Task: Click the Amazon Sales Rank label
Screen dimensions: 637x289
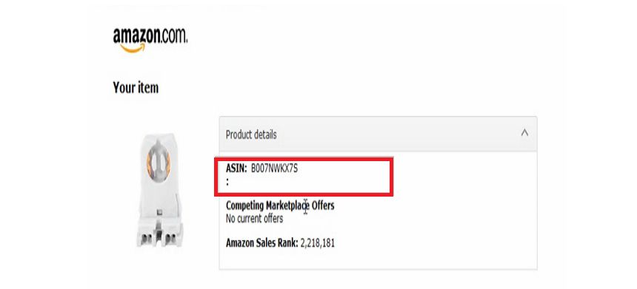Action: click(262, 243)
